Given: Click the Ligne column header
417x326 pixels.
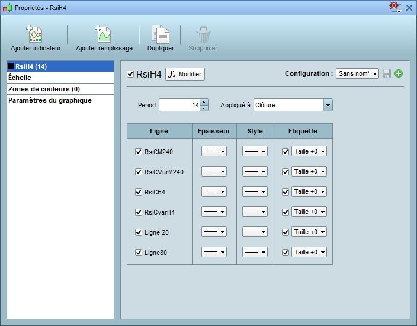Looking at the screenshot, I should (x=159, y=131).
